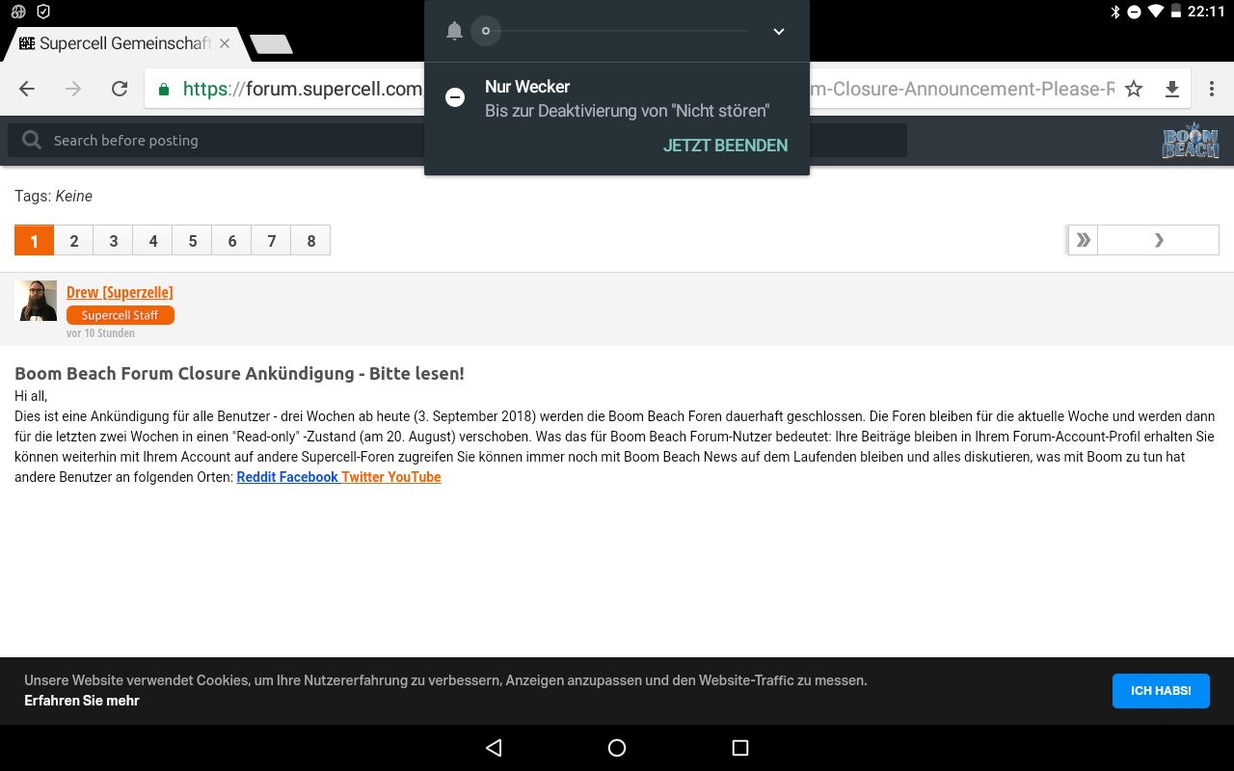Open Chrome three-dot menu
The image size is (1234, 771).
1212,89
